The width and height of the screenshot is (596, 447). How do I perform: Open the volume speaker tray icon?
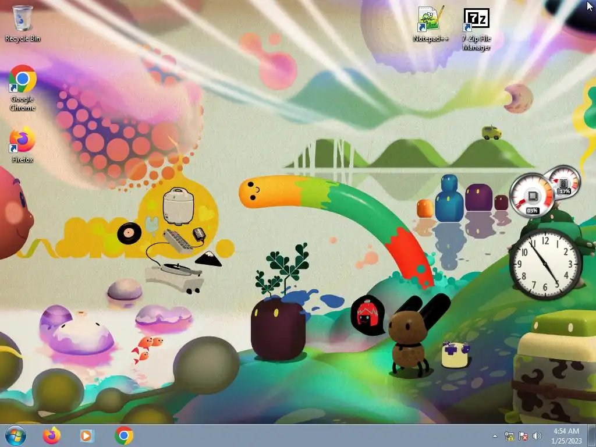(x=537, y=436)
